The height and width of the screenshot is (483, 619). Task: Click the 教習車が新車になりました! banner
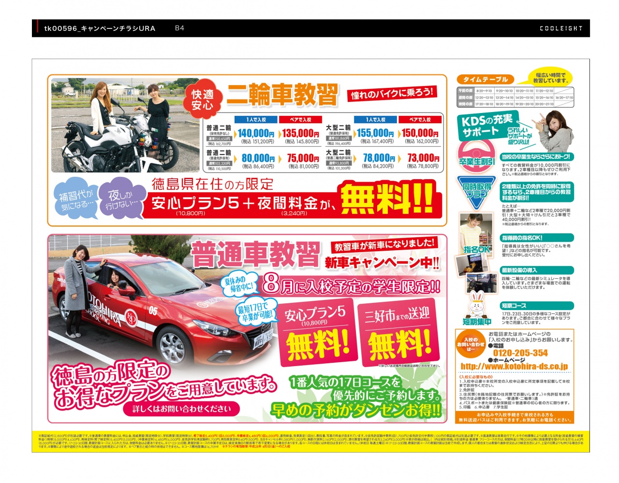[384, 246]
